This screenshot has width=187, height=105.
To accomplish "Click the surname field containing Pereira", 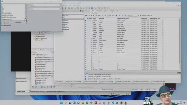I will click(44, 9).
